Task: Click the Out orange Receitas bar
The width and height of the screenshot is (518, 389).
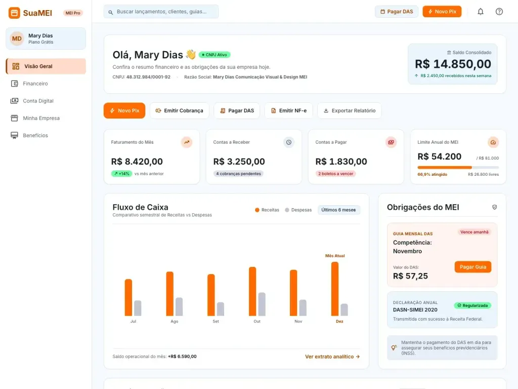Action: pos(252,291)
